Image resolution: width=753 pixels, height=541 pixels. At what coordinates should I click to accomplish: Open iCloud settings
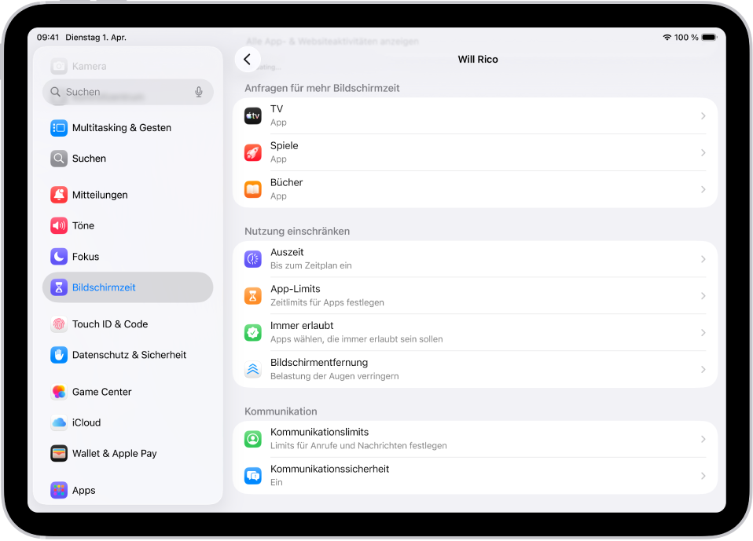[128, 422]
